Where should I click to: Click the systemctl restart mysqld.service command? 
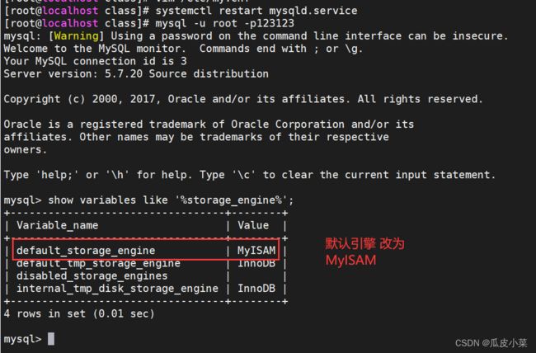256,11
